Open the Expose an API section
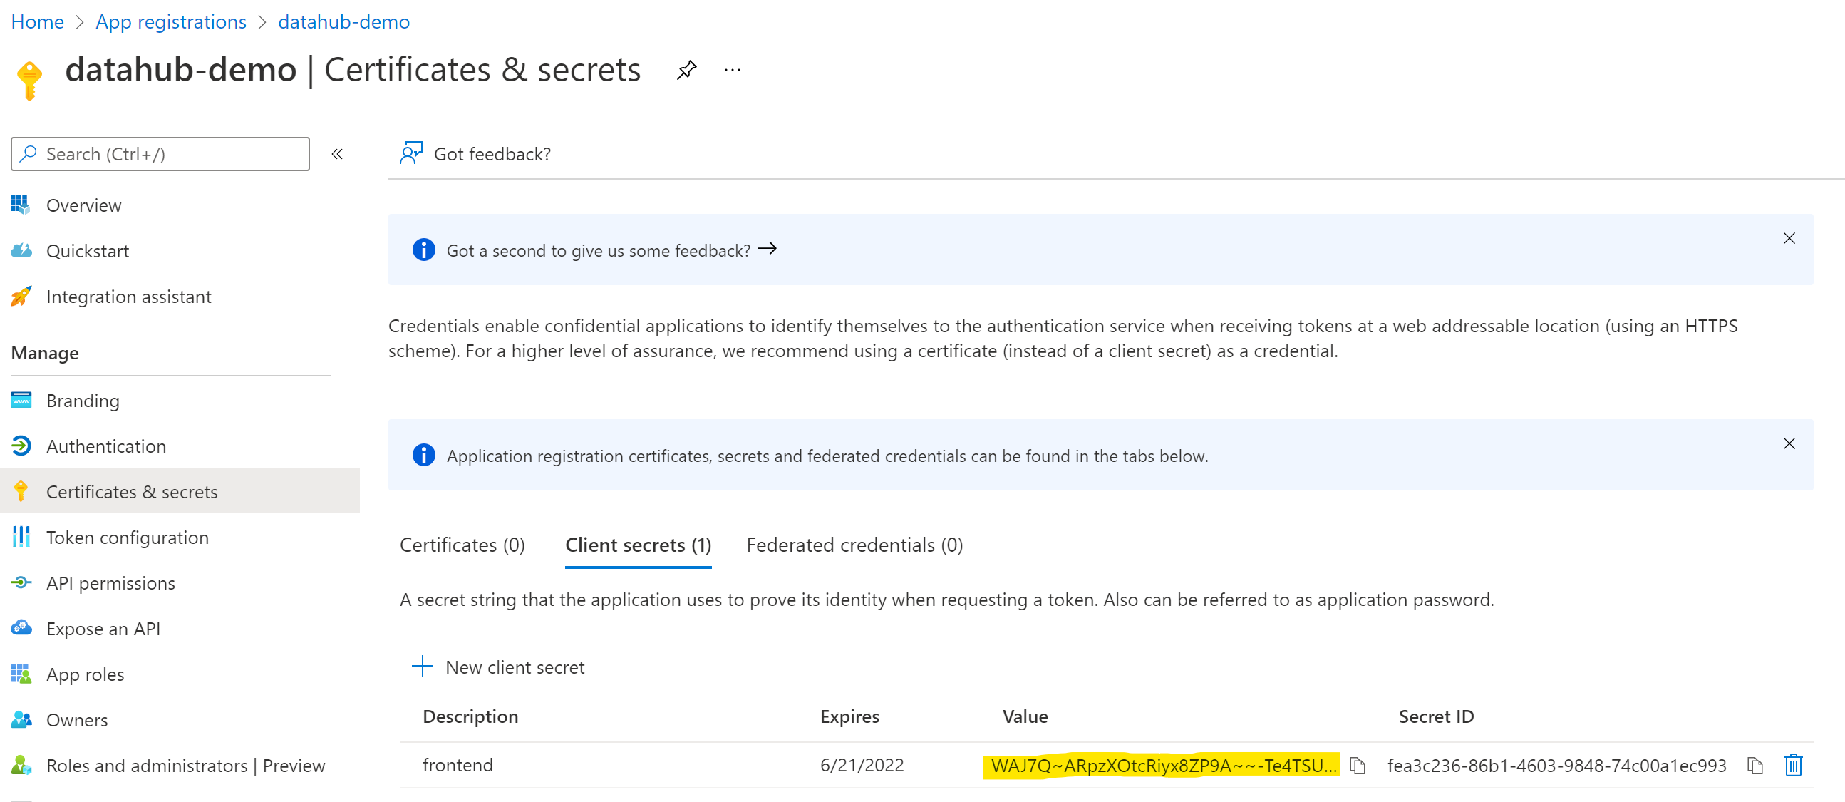The height and width of the screenshot is (802, 1845). pyautogui.click(x=103, y=629)
